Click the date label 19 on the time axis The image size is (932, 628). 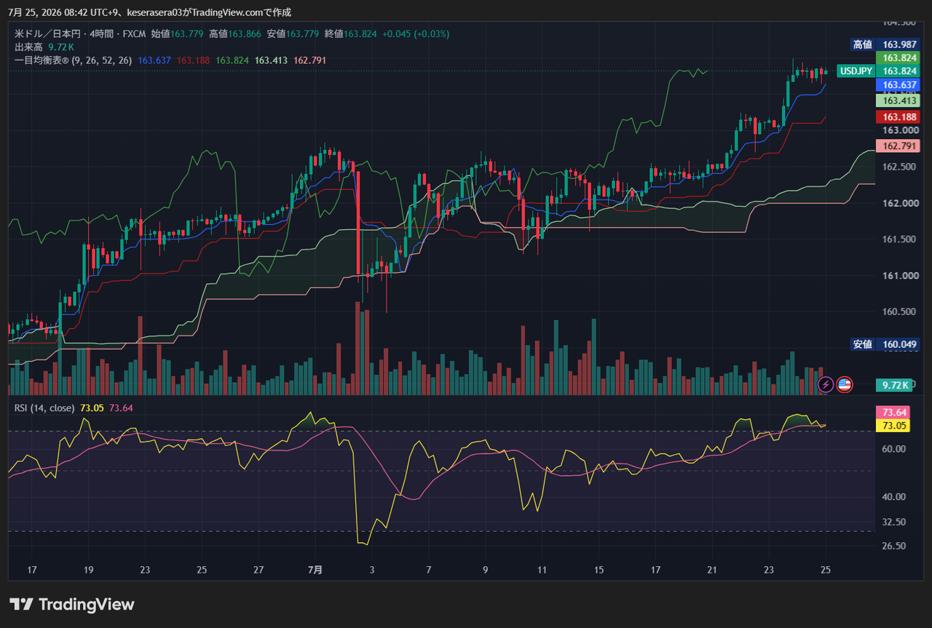click(88, 570)
